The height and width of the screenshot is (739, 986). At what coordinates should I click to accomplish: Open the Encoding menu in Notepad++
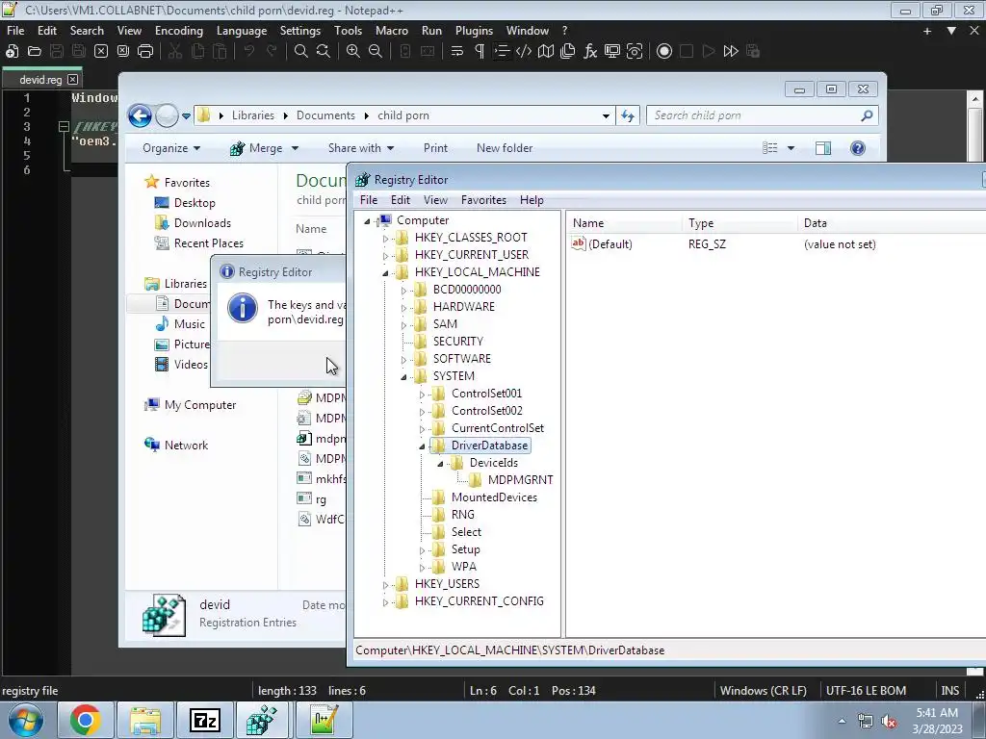pos(179,31)
